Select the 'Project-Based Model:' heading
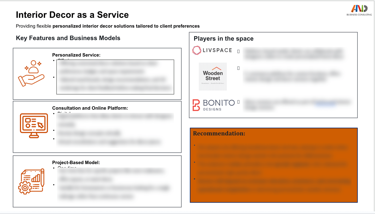The width and height of the screenshot is (375, 214). 76,162
